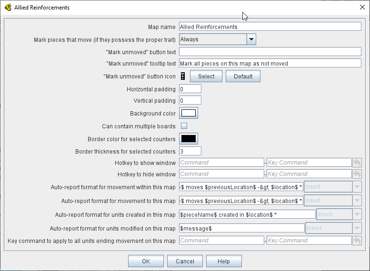Click the VASSAL app icon in title bar
The height and width of the screenshot is (271, 370).
[8, 7]
